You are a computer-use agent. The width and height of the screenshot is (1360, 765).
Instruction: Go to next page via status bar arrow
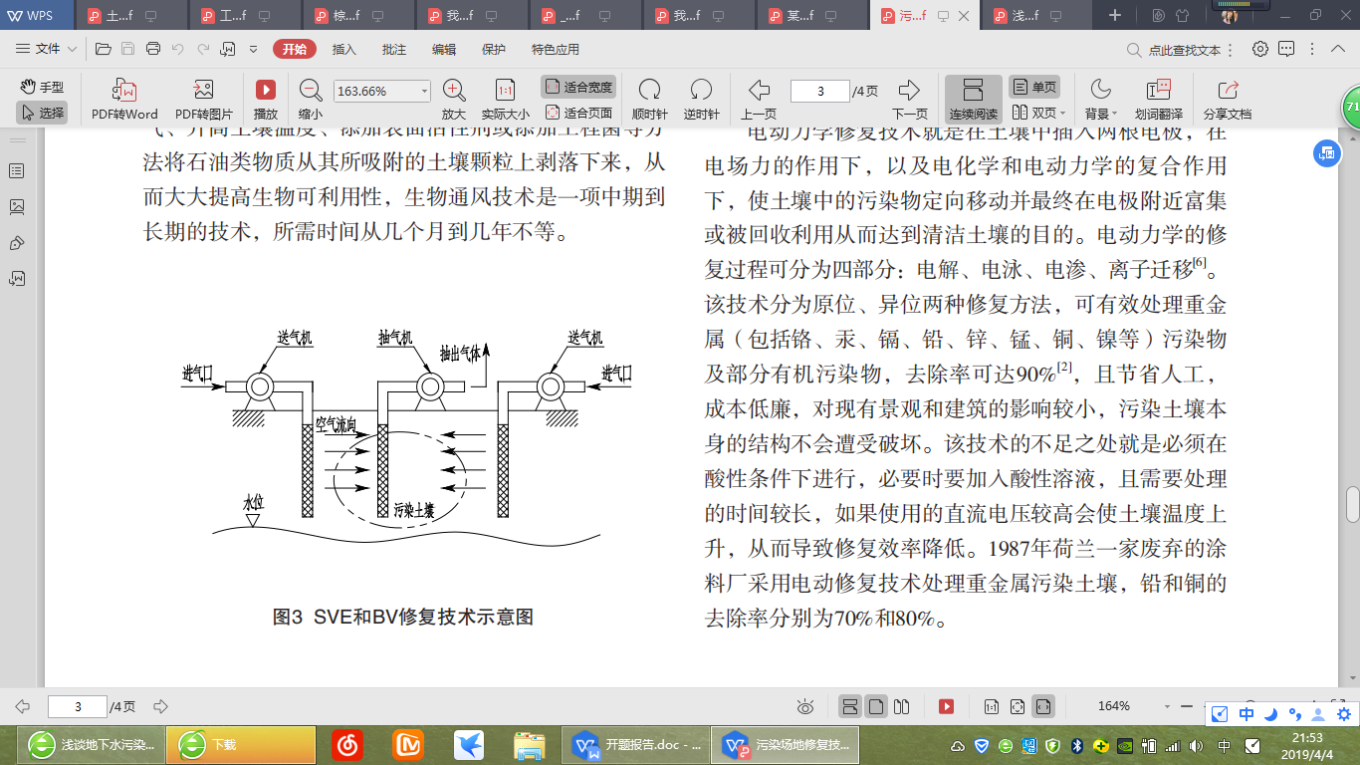(x=160, y=707)
